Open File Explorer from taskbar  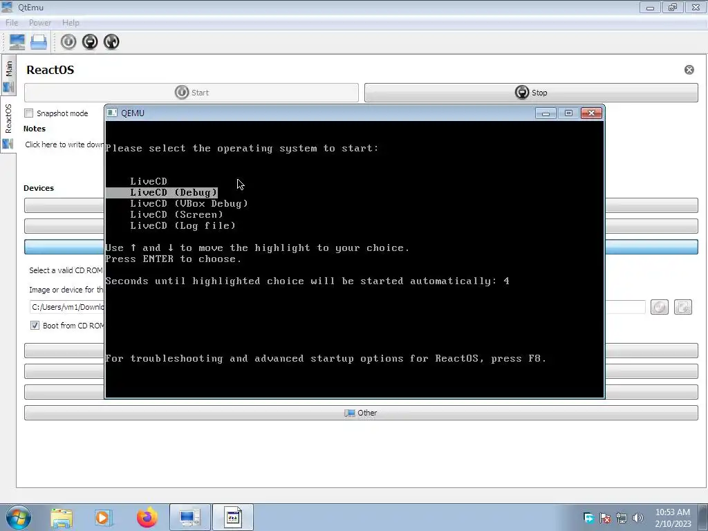click(x=62, y=517)
